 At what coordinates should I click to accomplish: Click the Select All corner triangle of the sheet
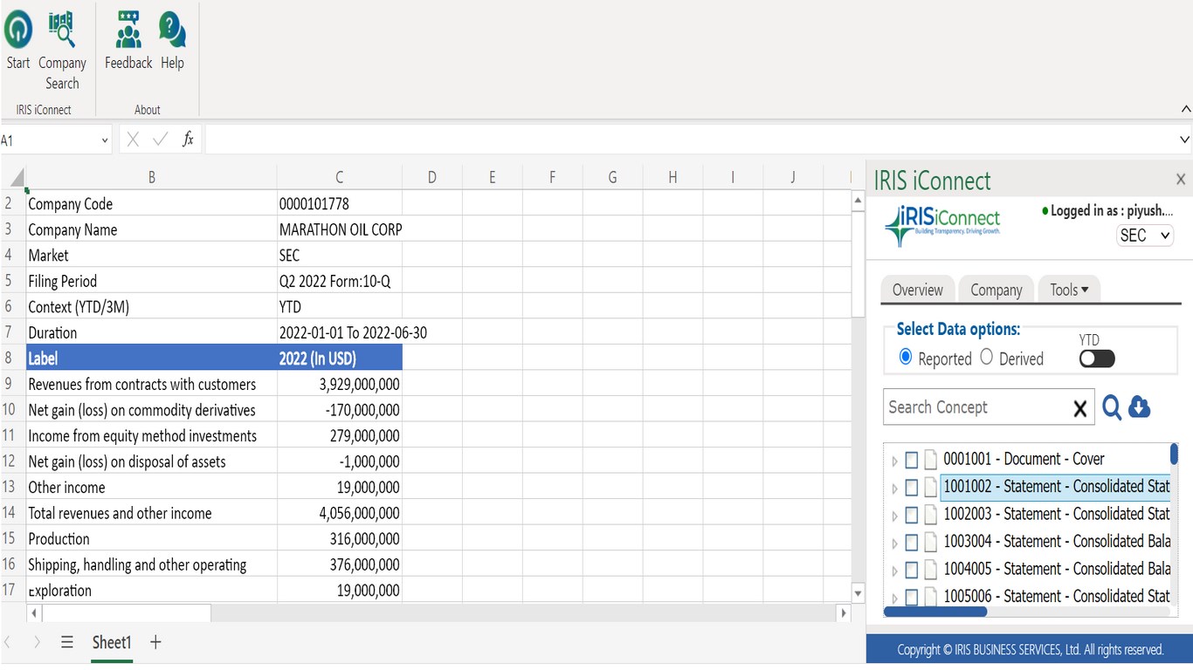pos(17,179)
